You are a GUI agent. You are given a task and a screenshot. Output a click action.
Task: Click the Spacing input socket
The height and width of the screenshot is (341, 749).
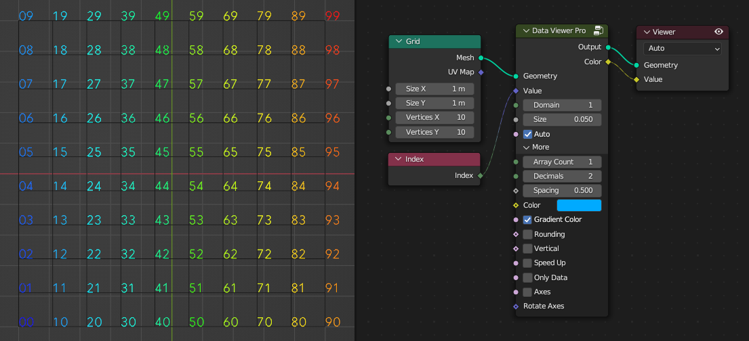[x=516, y=191]
